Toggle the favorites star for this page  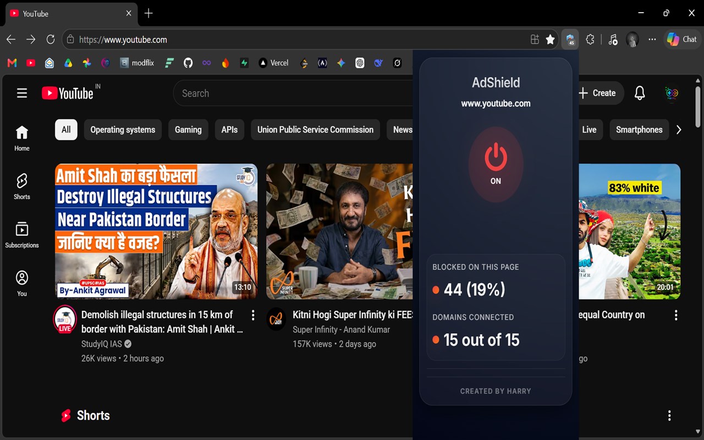[550, 40]
